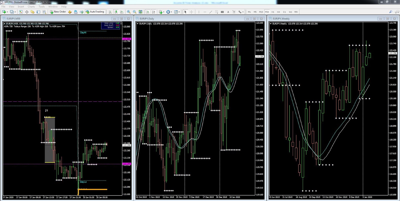Switch timeframe to M1

pyautogui.click(x=249, y=12)
